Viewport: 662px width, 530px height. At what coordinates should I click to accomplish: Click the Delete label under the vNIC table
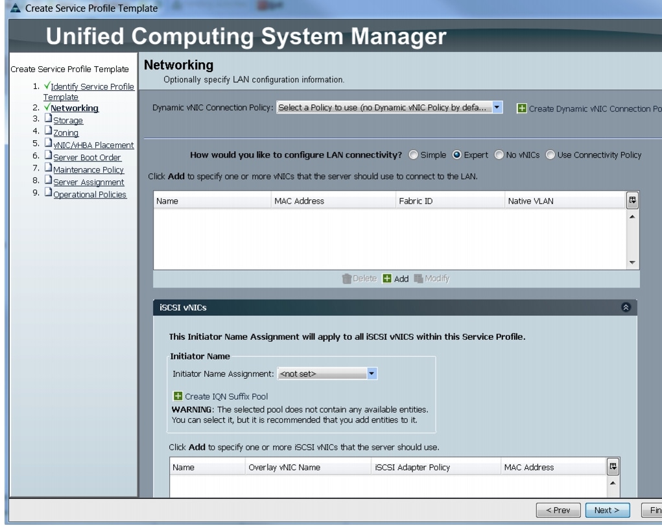364,278
